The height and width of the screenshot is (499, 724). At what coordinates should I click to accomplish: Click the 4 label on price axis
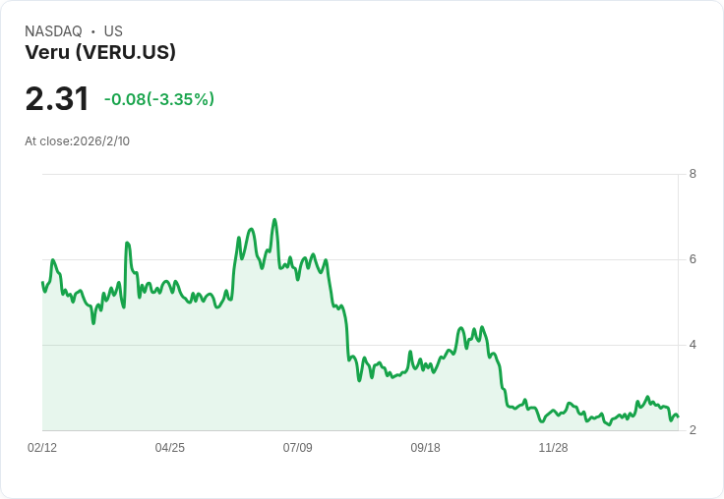693,345
